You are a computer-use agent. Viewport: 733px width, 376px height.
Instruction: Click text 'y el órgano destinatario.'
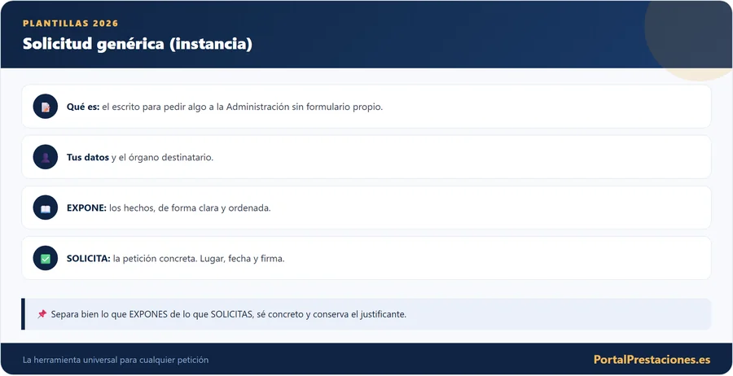coord(162,157)
